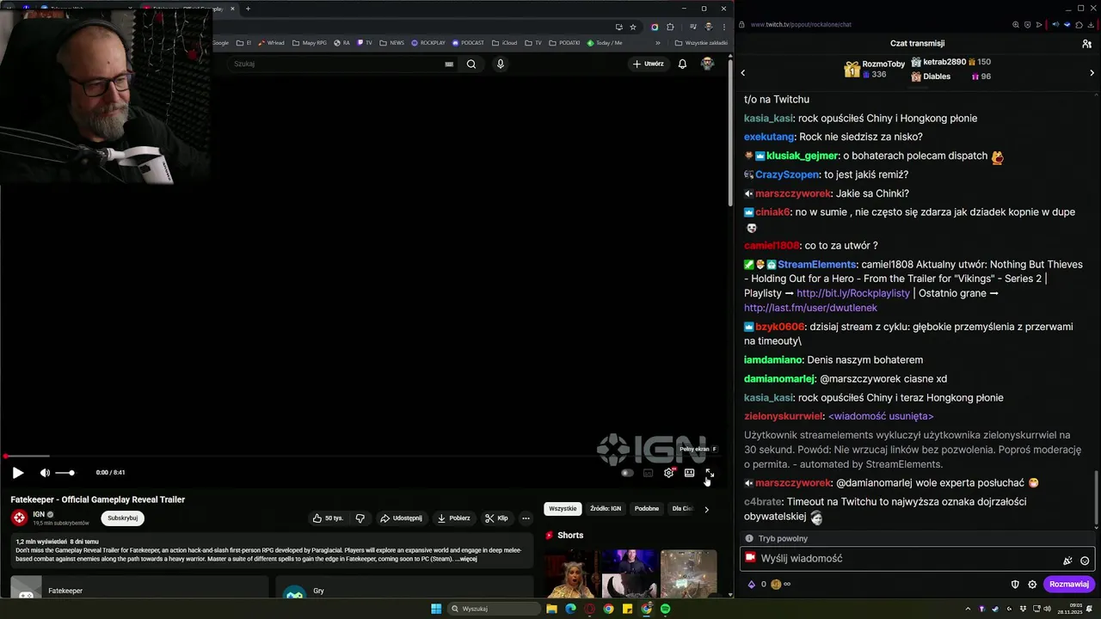
Task: Click the YouTube search magnifier button
Action: (x=471, y=64)
